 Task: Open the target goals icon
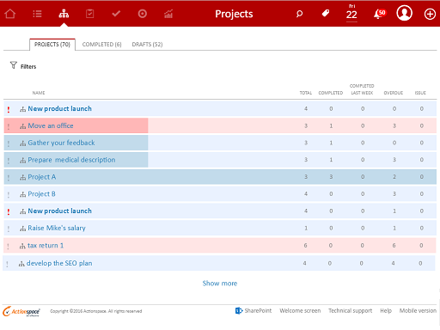click(x=143, y=14)
